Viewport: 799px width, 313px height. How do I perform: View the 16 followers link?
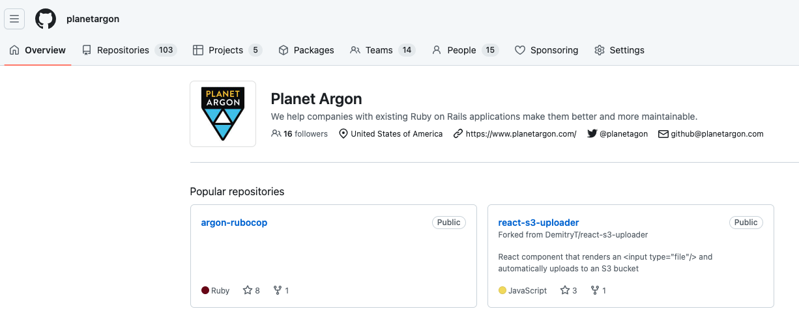[299, 133]
